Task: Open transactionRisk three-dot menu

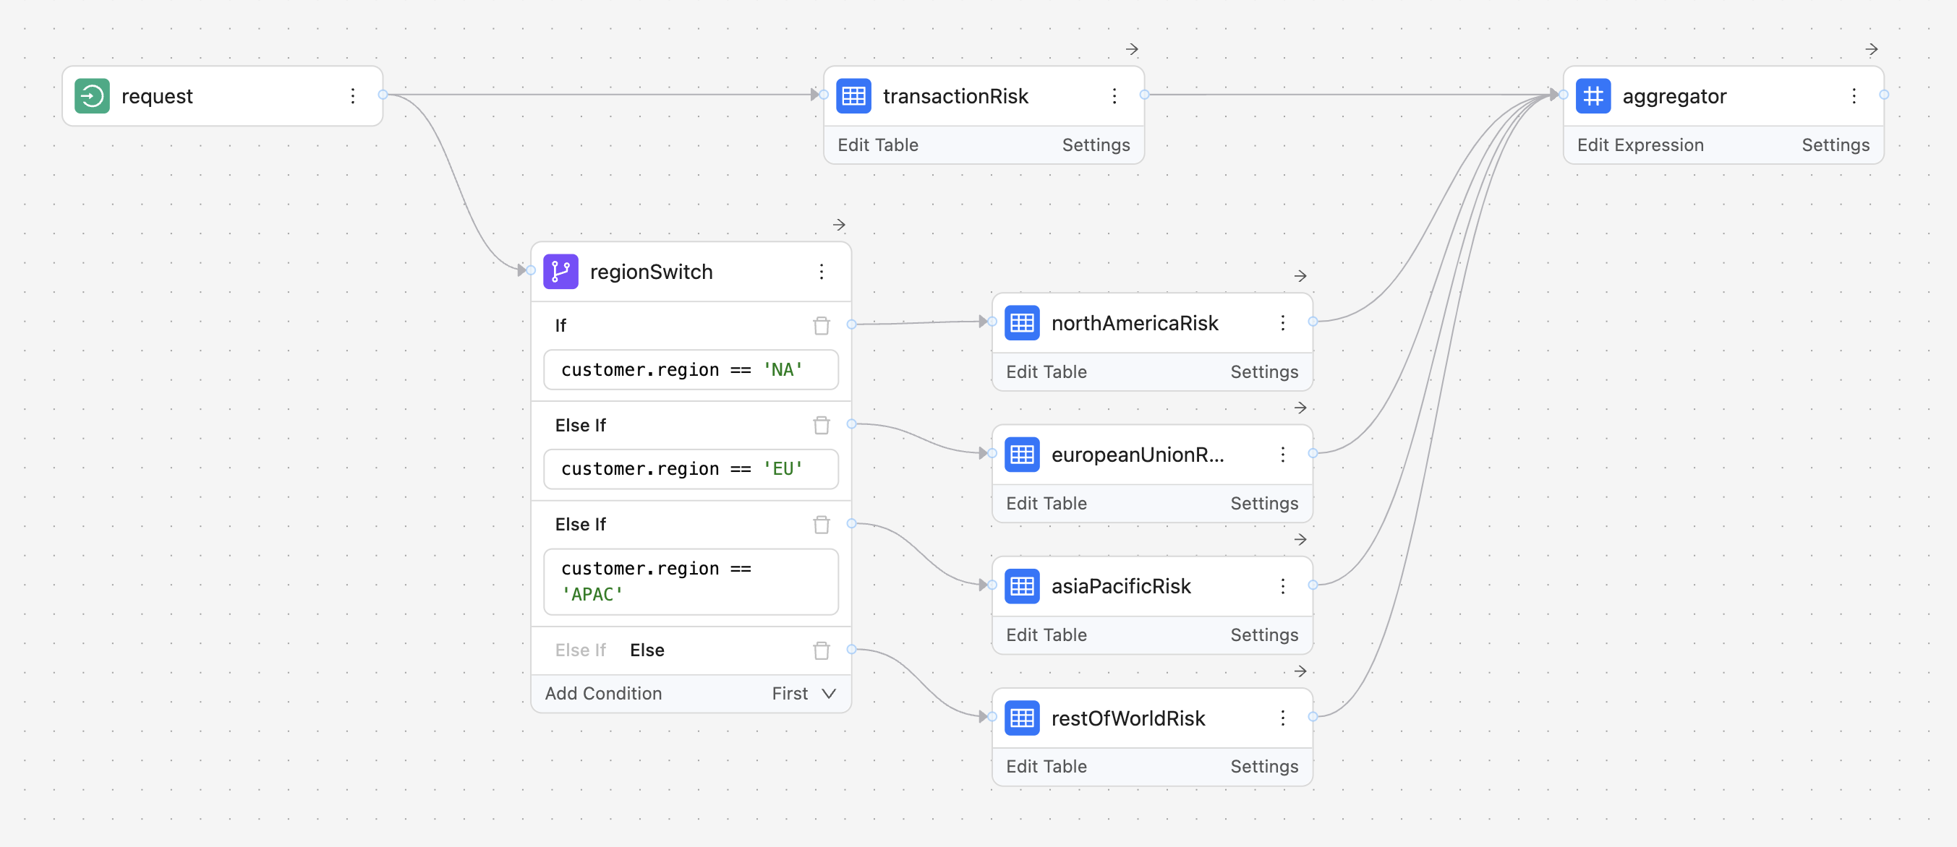Action: click(x=1114, y=96)
